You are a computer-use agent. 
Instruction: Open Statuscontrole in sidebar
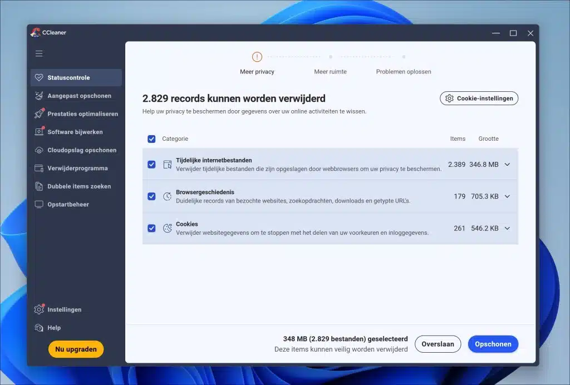click(x=76, y=77)
